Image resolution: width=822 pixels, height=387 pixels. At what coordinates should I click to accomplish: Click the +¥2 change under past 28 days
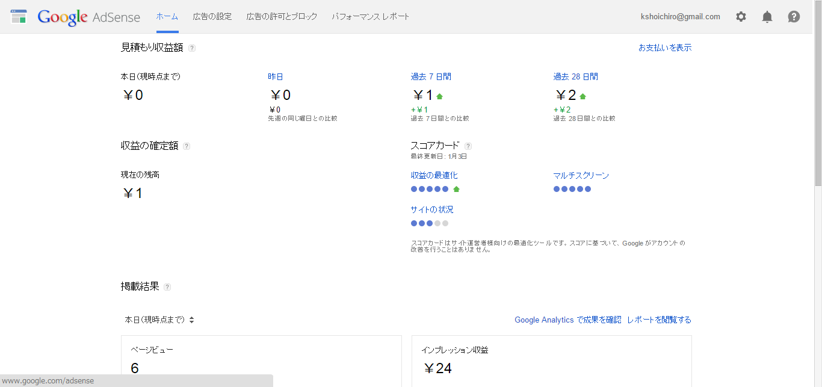point(562,110)
